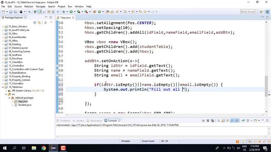Toggle Show Whitespace Characters pilcrow icon
271x152 pixels.
point(58,12)
